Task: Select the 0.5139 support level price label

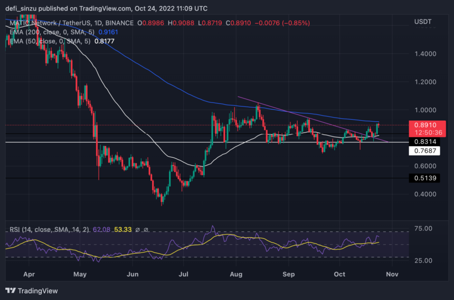Action: click(x=424, y=178)
